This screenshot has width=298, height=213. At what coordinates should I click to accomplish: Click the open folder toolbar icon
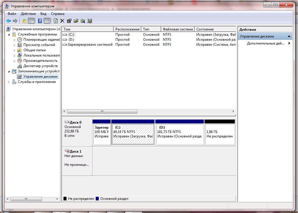pos(76,21)
